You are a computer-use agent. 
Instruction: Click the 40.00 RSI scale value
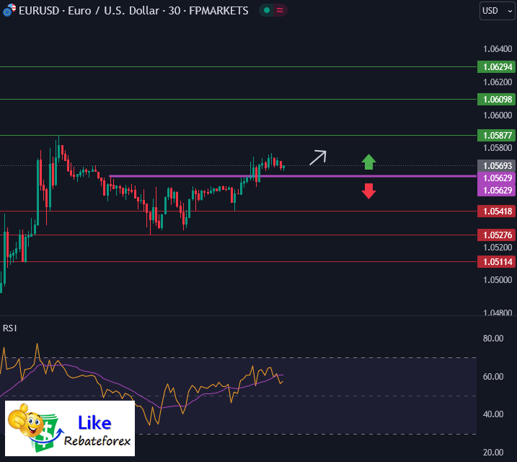click(493, 414)
